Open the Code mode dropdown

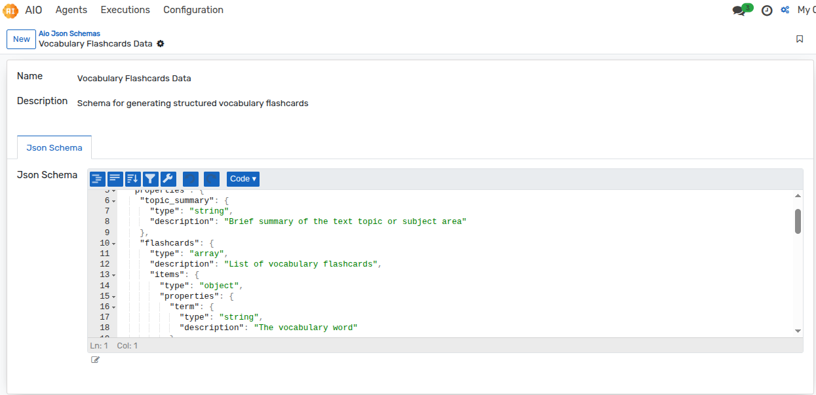click(x=243, y=179)
